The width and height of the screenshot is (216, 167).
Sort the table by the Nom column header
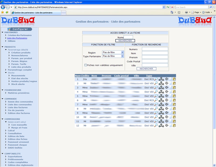coord(94,76)
